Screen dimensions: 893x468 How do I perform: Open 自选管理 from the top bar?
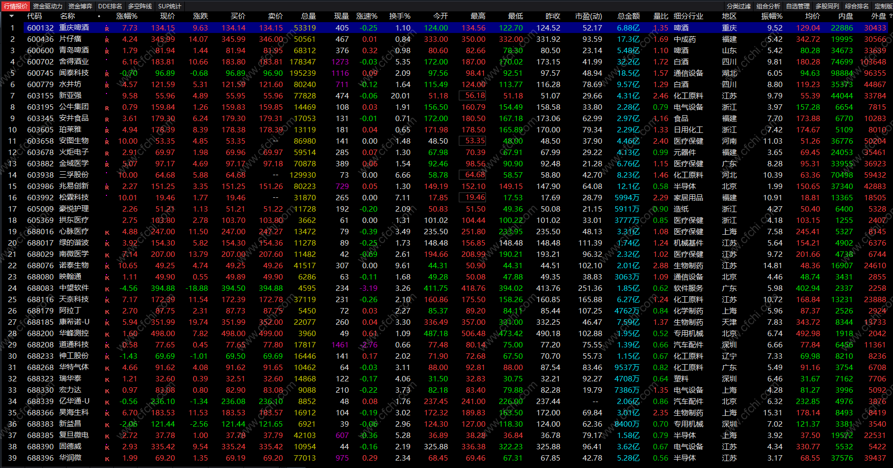click(x=798, y=6)
